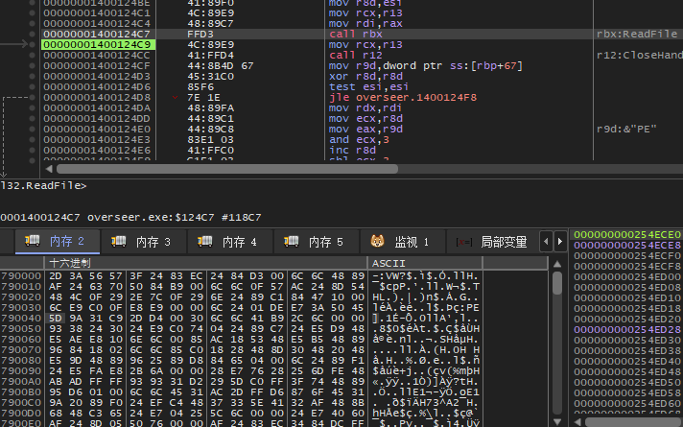Click the rbx:ReadFile comment
Screen dimensions: 683x427
pyautogui.click(x=637, y=34)
